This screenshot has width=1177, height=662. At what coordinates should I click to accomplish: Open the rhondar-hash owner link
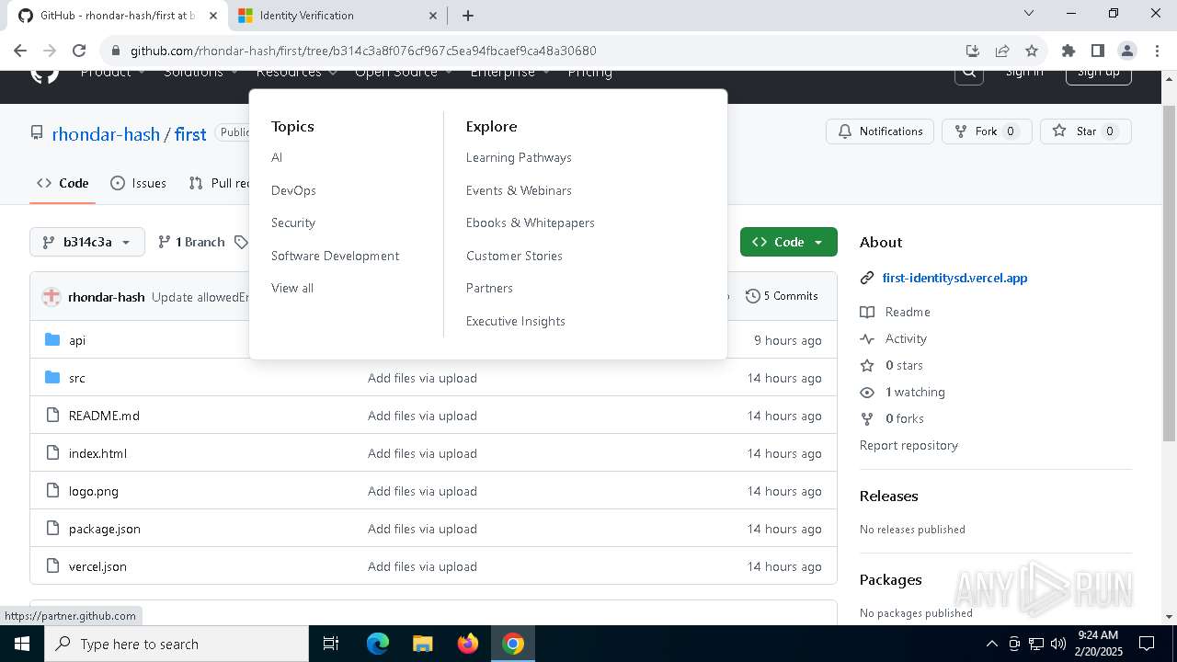[x=106, y=134]
